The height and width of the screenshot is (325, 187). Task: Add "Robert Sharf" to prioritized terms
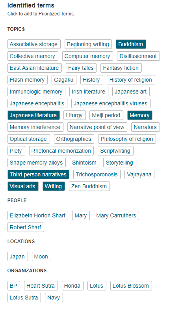pyautogui.click(x=25, y=227)
